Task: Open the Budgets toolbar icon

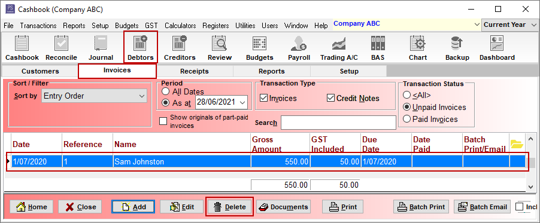Action: point(259,48)
